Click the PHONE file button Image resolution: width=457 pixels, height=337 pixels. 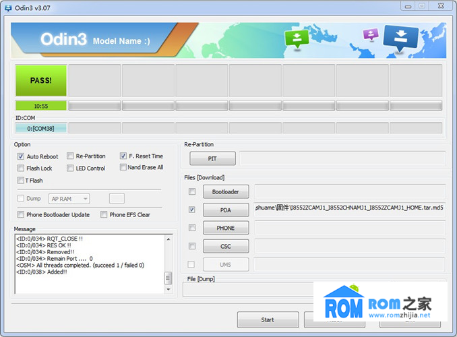[x=226, y=228]
